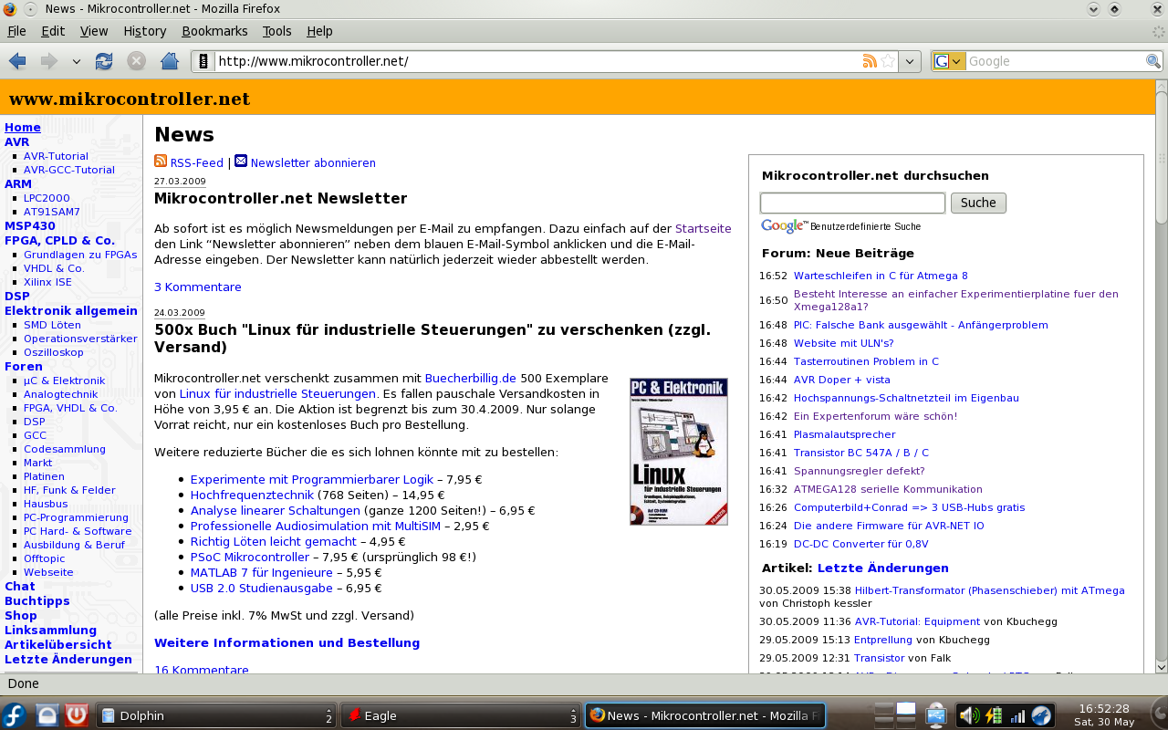Click the window menu Firefox icon in titlebar
This screenshot has height=730, width=1168.
(x=10, y=9)
